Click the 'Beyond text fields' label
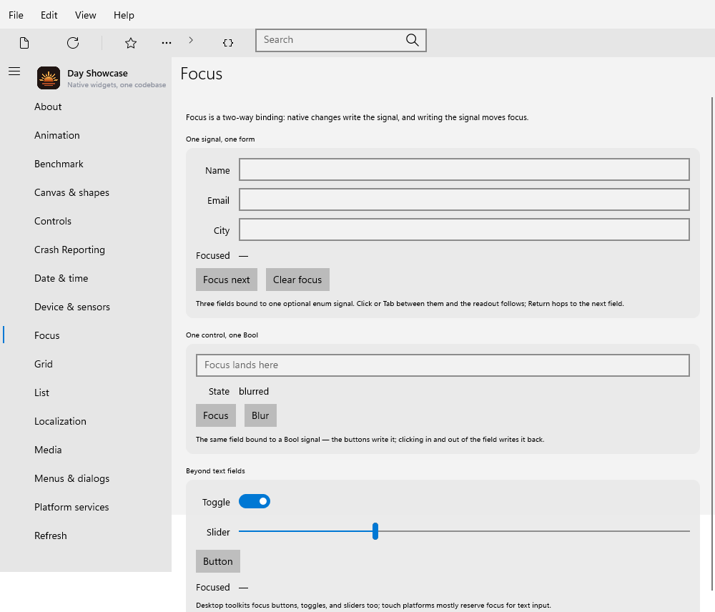Image resolution: width=715 pixels, height=612 pixels. (215, 471)
